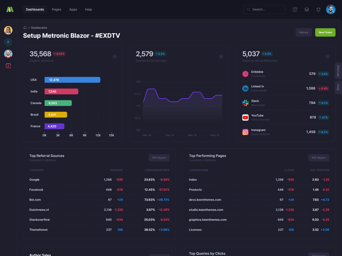Viewport: 342px width, 256px height.
Task: Open options menu on Domain External Links card
Action: tap(221, 57)
